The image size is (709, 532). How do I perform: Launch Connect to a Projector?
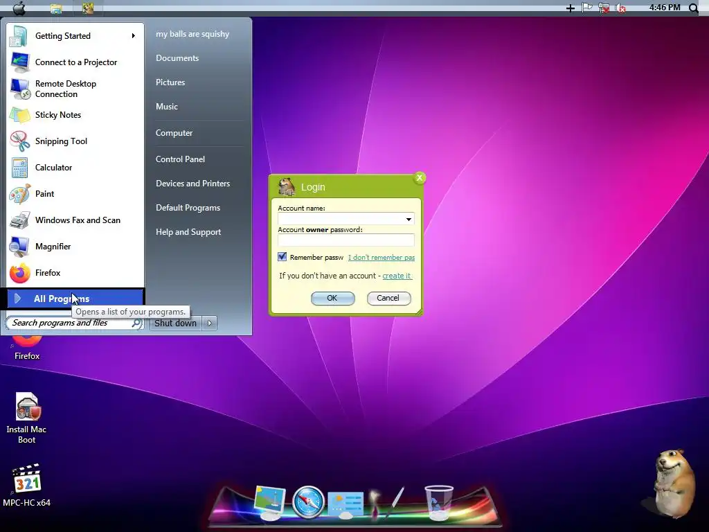(x=75, y=62)
